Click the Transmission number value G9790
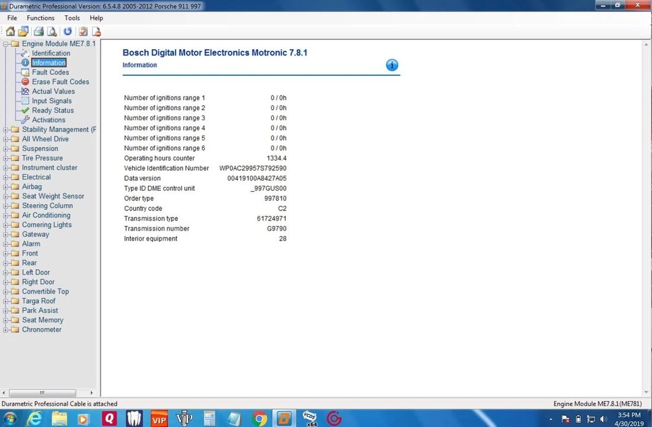652x427 pixels. tap(277, 228)
